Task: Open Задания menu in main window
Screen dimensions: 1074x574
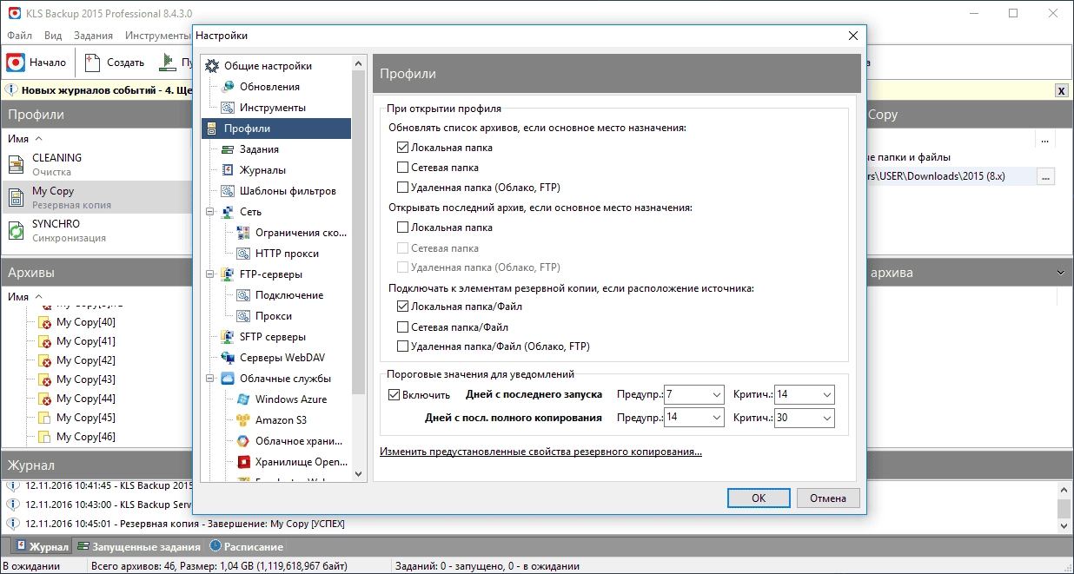Action: [93, 36]
